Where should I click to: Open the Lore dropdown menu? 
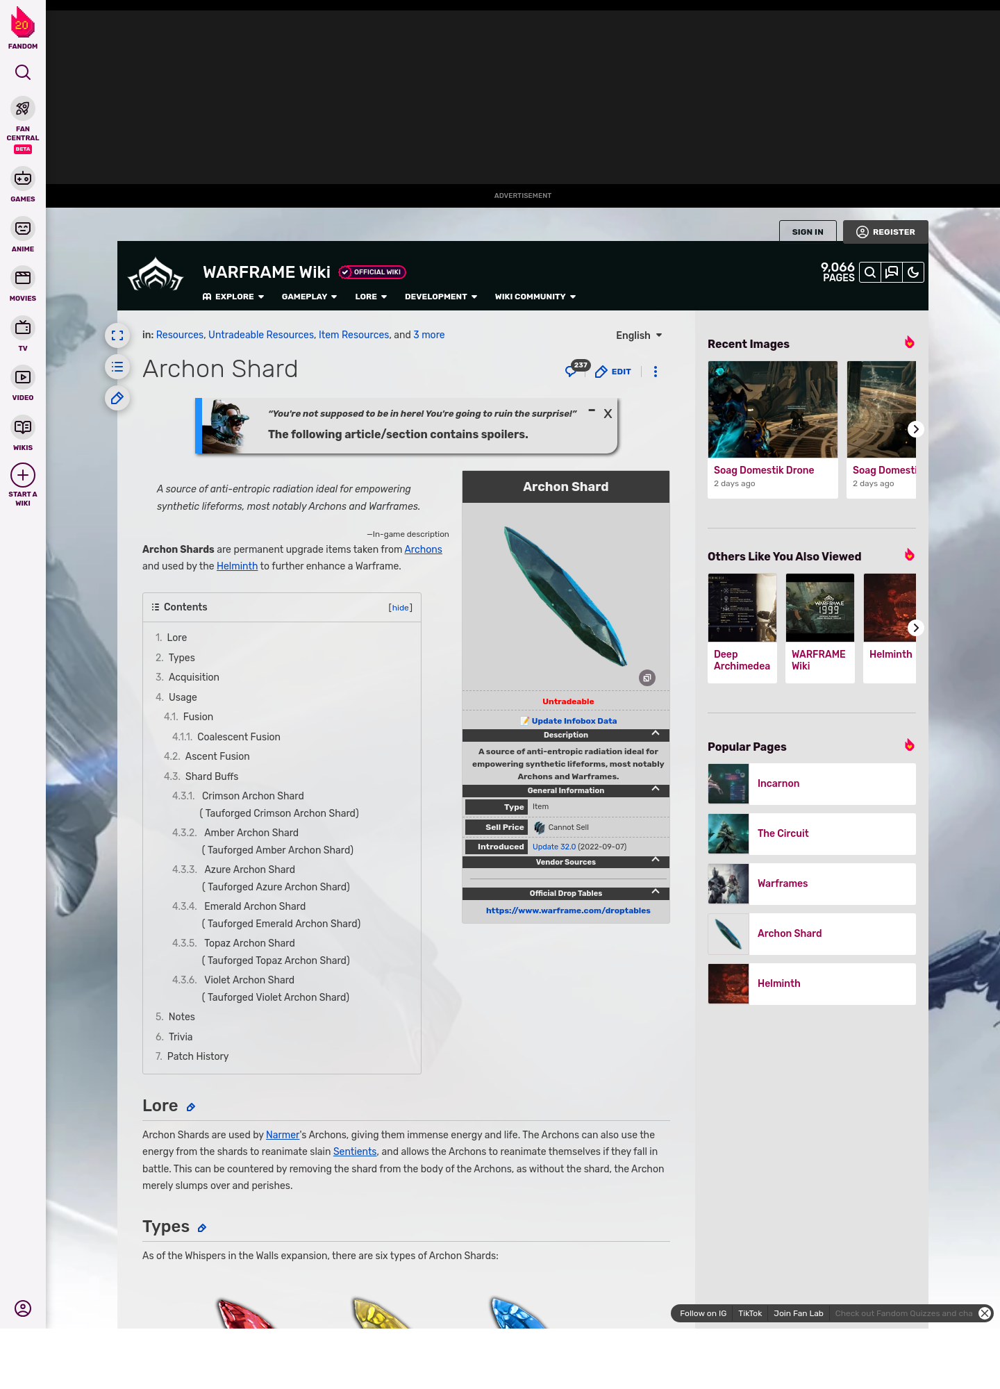[x=371, y=297]
